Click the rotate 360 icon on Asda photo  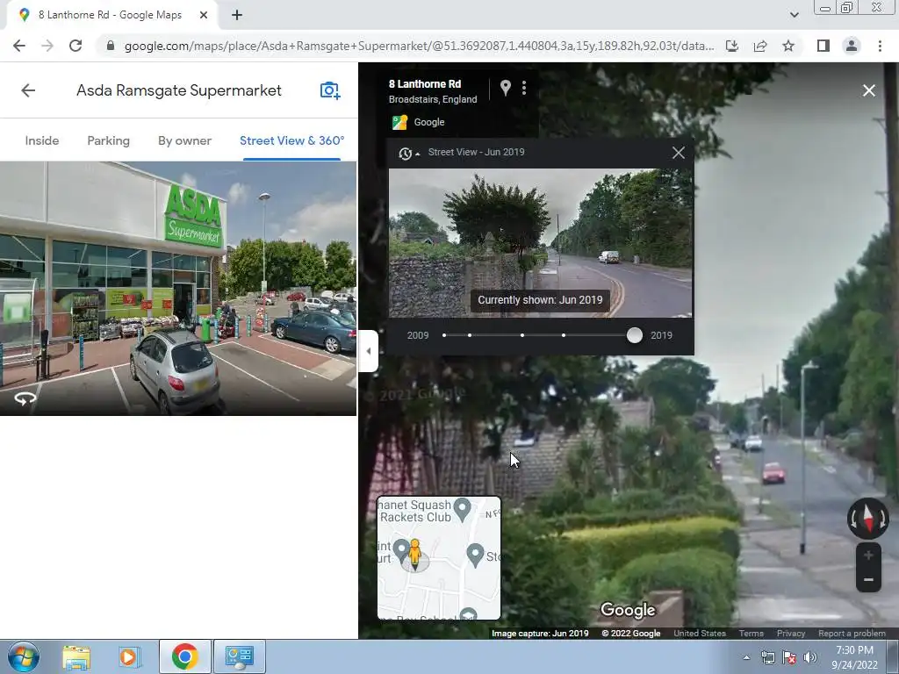pos(25,398)
